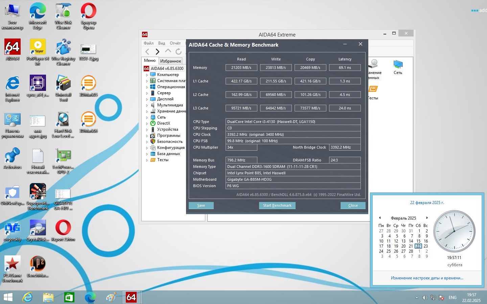The image size is (487, 304).
Task: Click the AIDA64 up-level arrow icon
Action: 168,51
